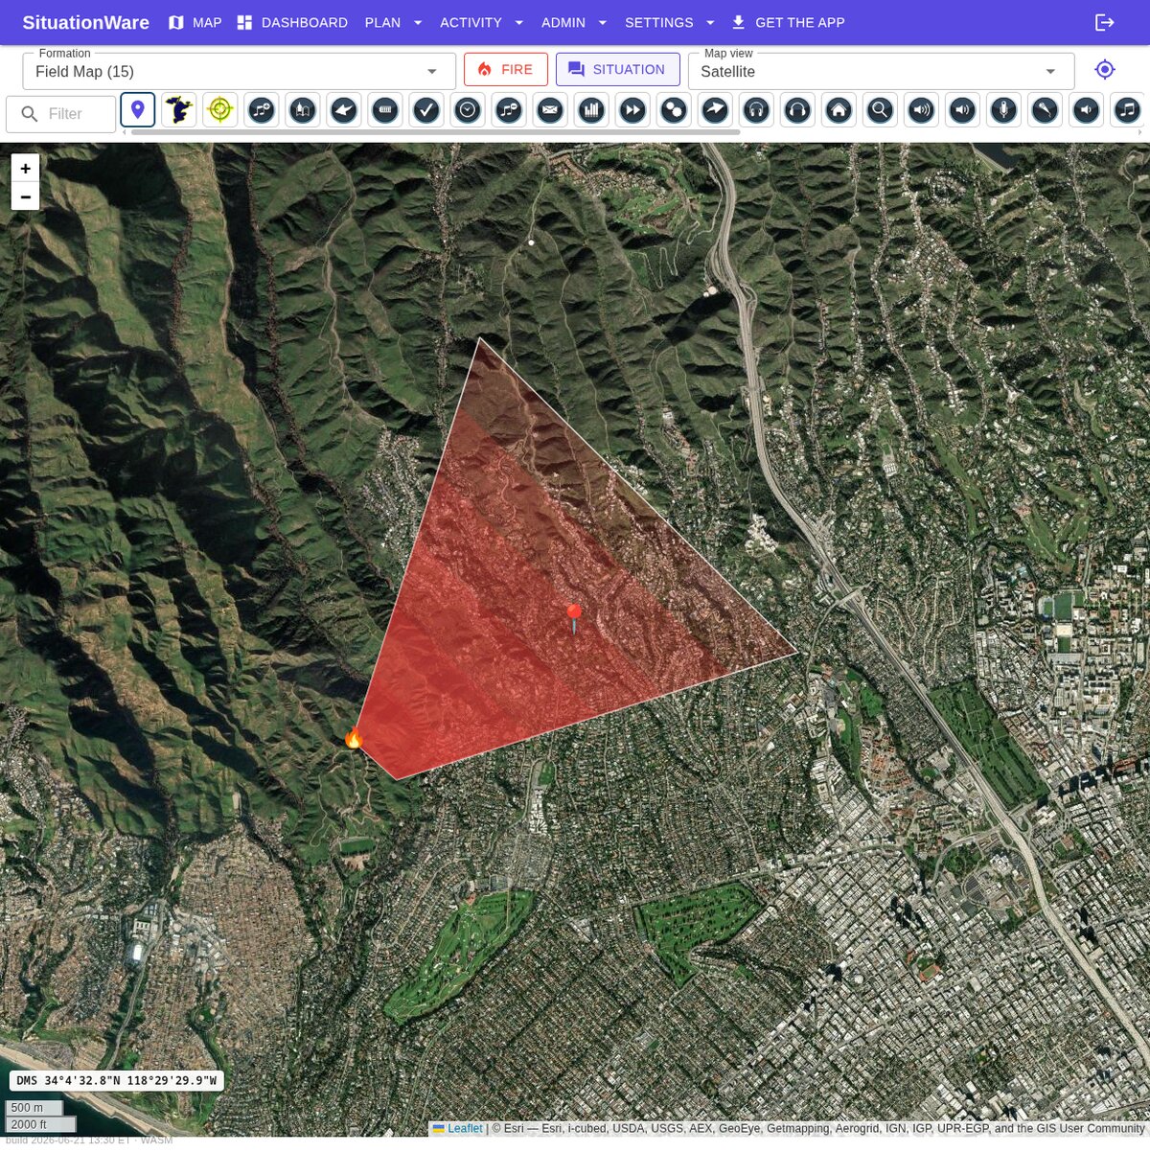Select the tilted handheld microphone icon
Image resolution: width=1150 pixels, height=1152 pixels.
point(1045,110)
